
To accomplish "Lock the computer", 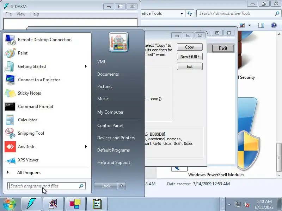I will click(x=106, y=186).
